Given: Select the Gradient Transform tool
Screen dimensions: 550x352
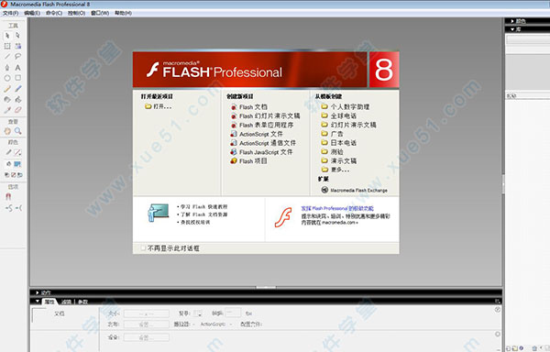Looking at the screenshot, I should 18,46.
